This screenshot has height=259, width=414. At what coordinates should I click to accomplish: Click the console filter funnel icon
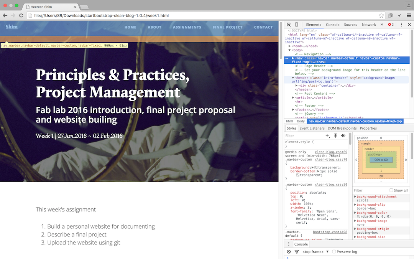[x=296, y=252]
